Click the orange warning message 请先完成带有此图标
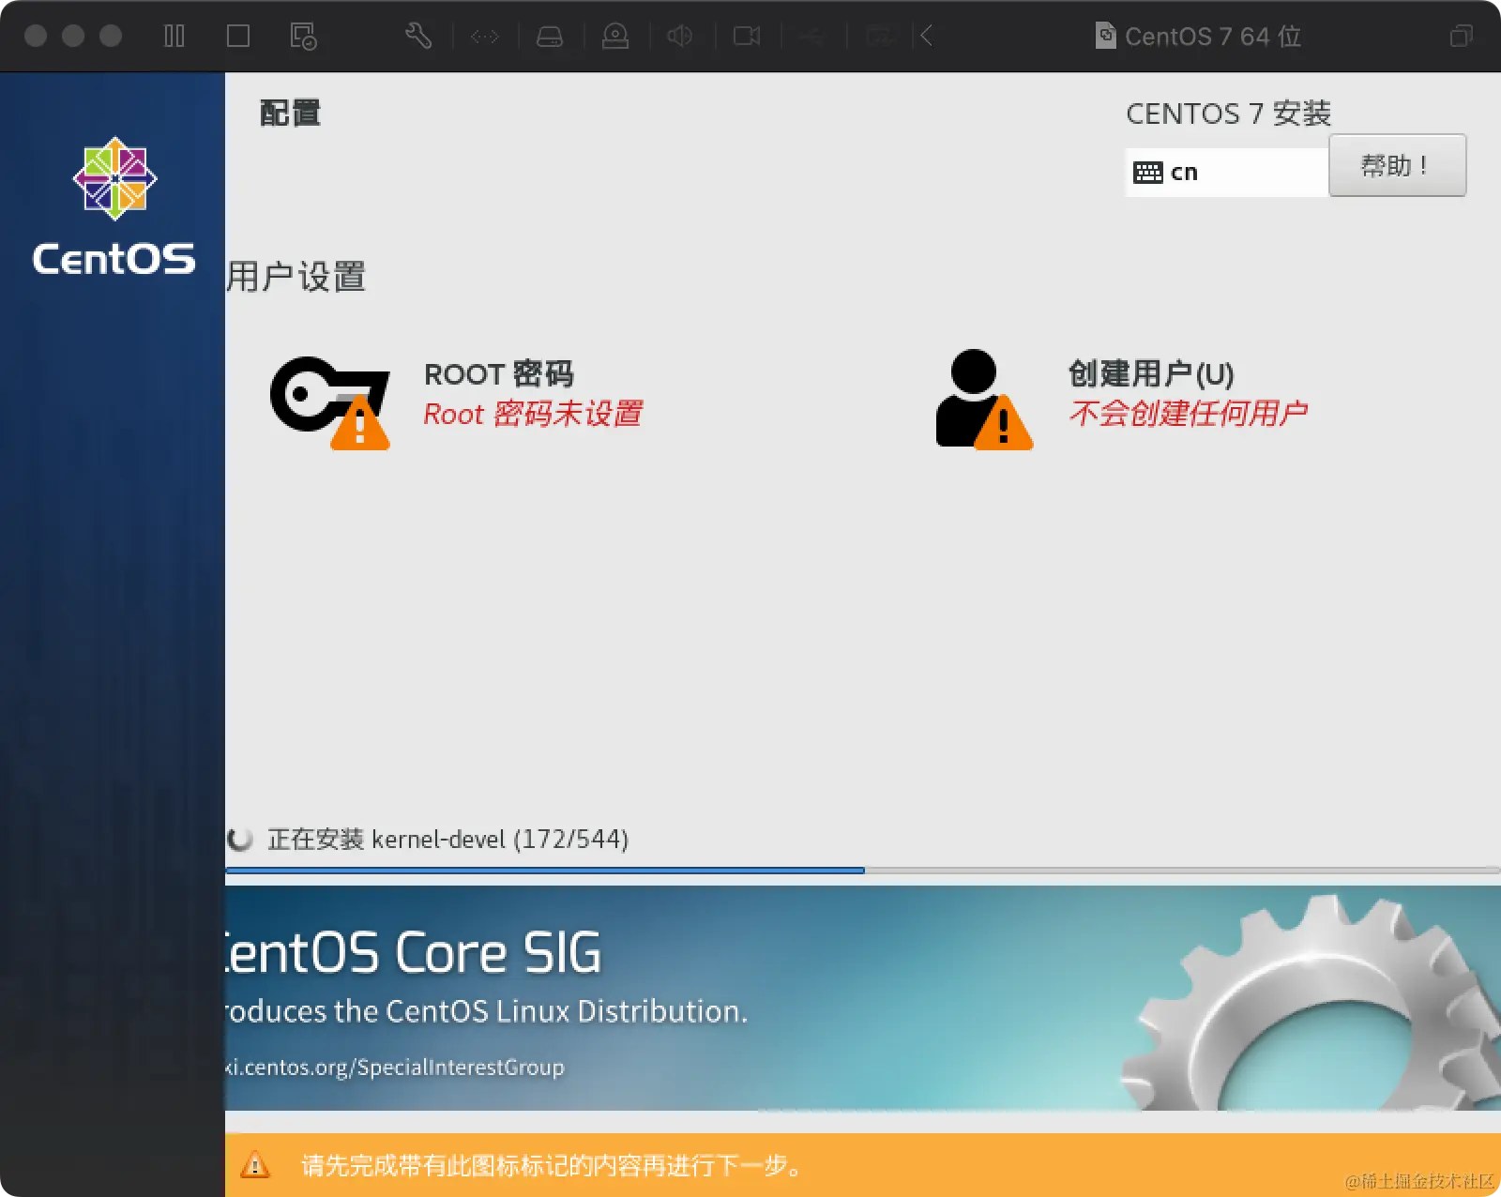 (x=553, y=1166)
